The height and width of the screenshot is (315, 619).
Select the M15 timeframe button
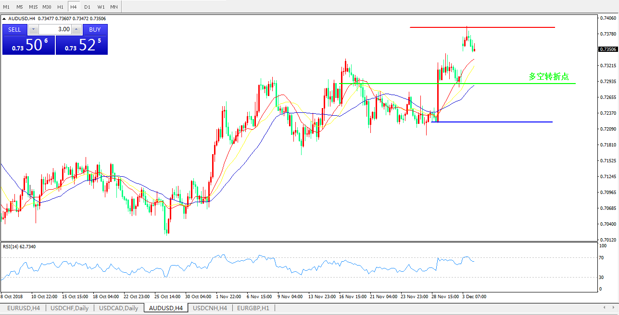[x=33, y=7]
